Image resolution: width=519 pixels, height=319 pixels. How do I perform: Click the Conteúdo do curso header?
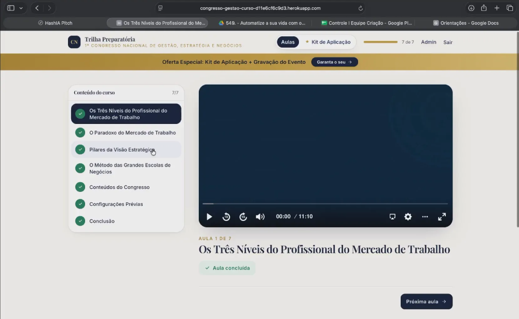point(94,93)
